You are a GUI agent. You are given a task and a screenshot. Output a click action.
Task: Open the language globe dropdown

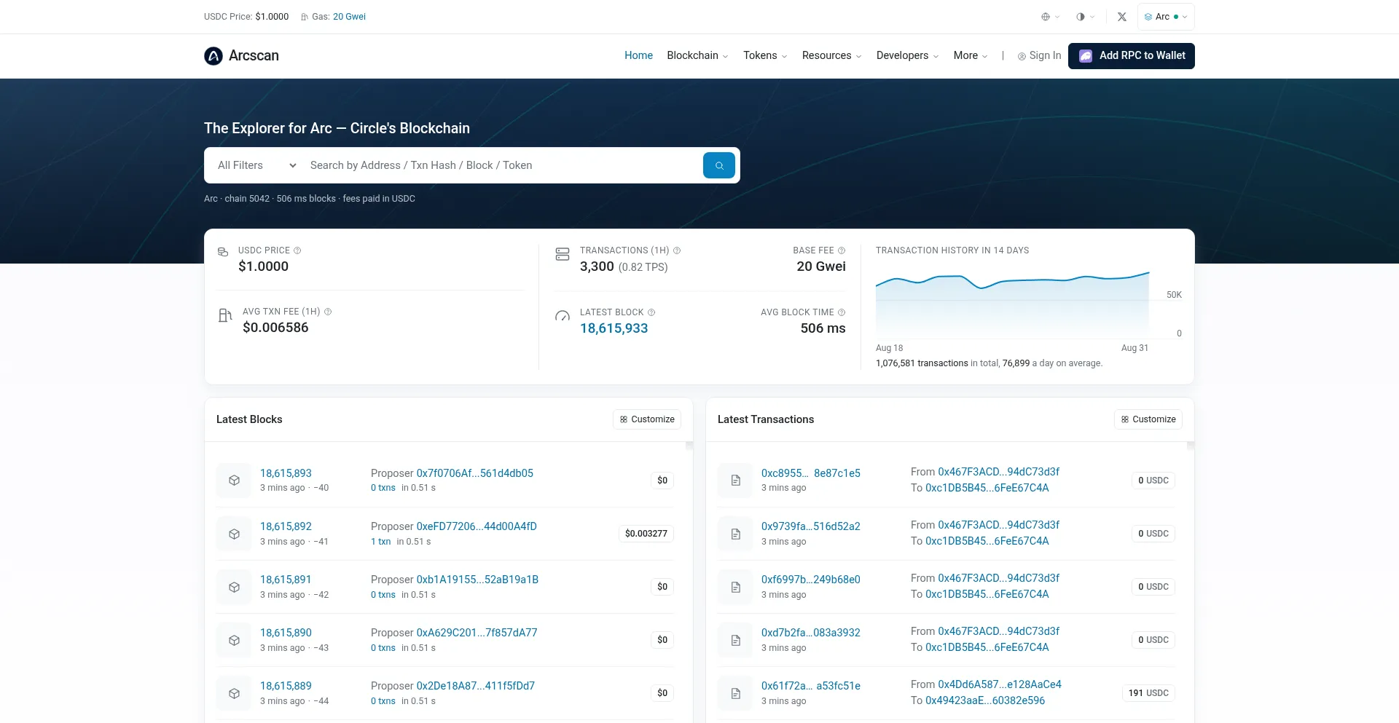click(x=1050, y=17)
